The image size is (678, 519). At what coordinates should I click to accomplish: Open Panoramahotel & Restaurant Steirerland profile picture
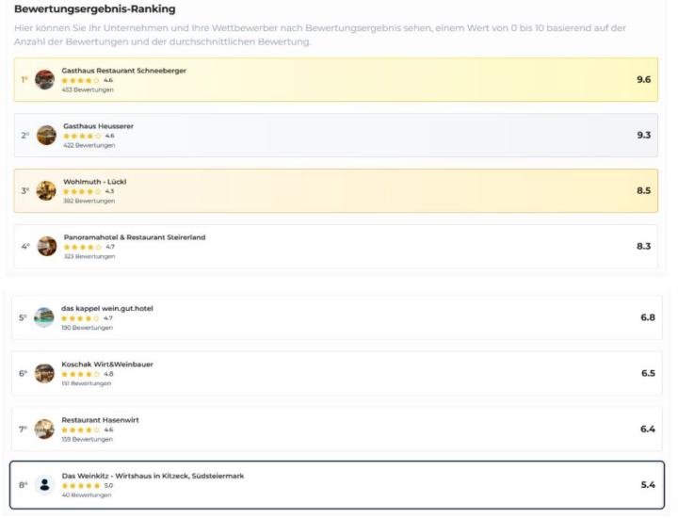pyautogui.click(x=47, y=246)
